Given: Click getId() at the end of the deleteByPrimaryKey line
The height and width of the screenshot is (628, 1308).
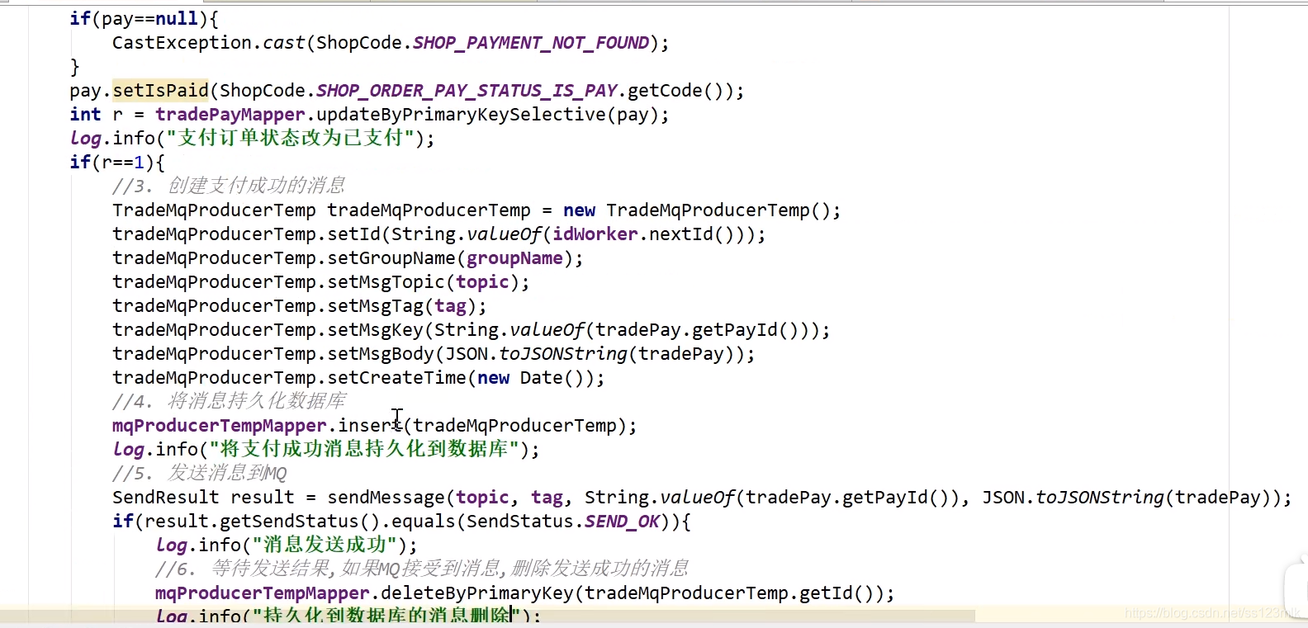Looking at the screenshot, I should 836,593.
